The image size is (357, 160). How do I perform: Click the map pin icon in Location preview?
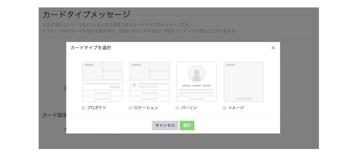pos(134,85)
